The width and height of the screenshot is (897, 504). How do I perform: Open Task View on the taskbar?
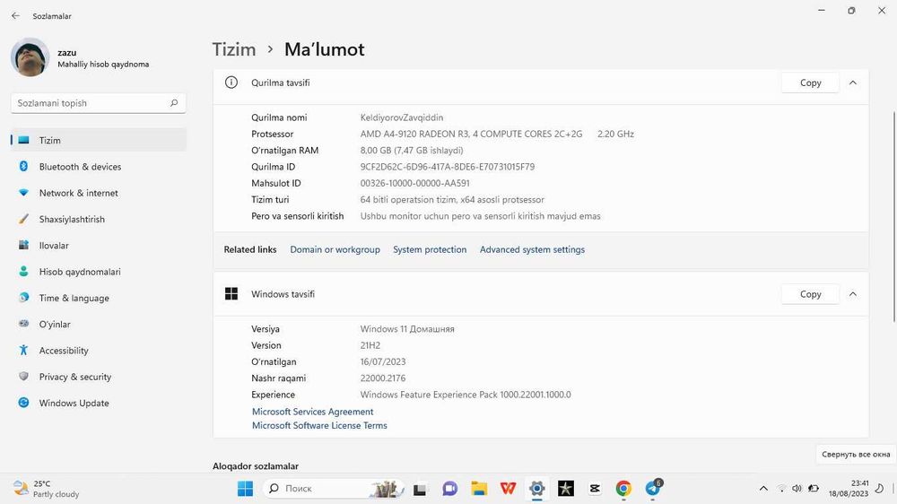pos(420,489)
